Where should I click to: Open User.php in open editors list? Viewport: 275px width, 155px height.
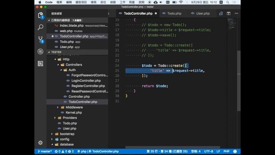[77, 47]
